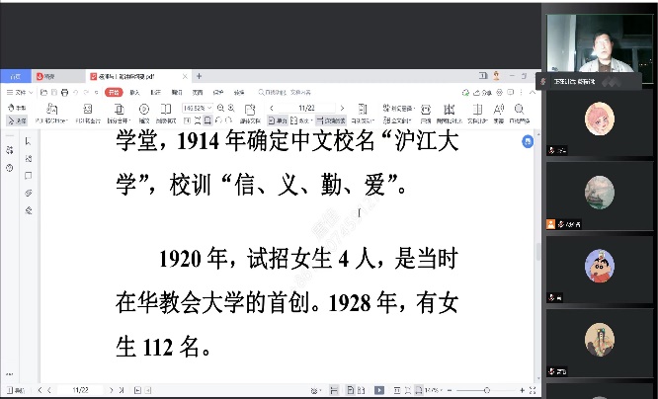Select the Convert ribbon tab
Viewport: 658px width, 399px height.
click(x=239, y=92)
